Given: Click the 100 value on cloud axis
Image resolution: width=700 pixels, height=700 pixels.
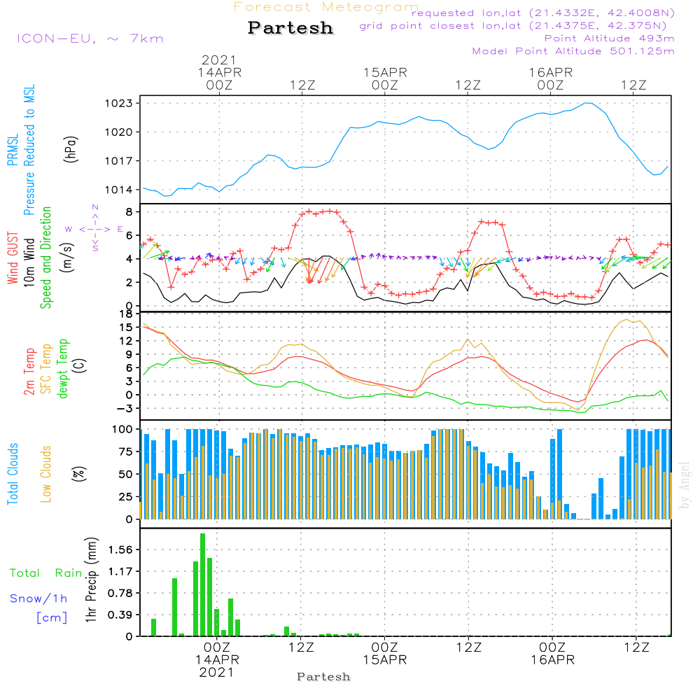Looking at the screenshot, I should (x=122, y=430).
